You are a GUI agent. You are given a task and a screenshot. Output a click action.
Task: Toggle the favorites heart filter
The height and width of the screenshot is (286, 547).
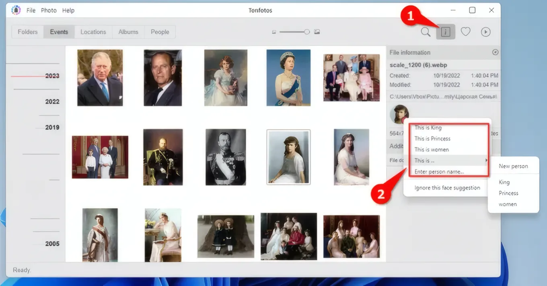coord(465,31)
